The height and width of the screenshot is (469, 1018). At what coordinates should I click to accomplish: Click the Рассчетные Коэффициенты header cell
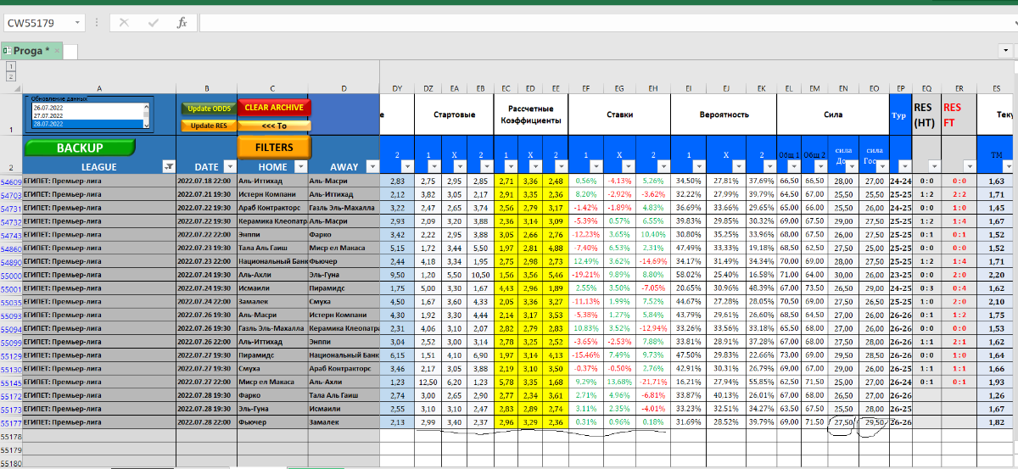tap(531, 114)
